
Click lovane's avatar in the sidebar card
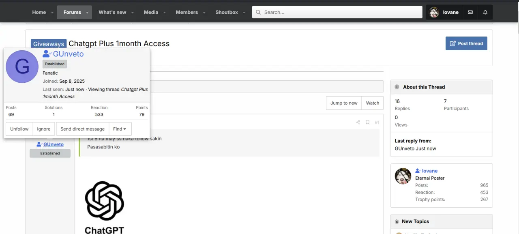[x=403, y=176]
